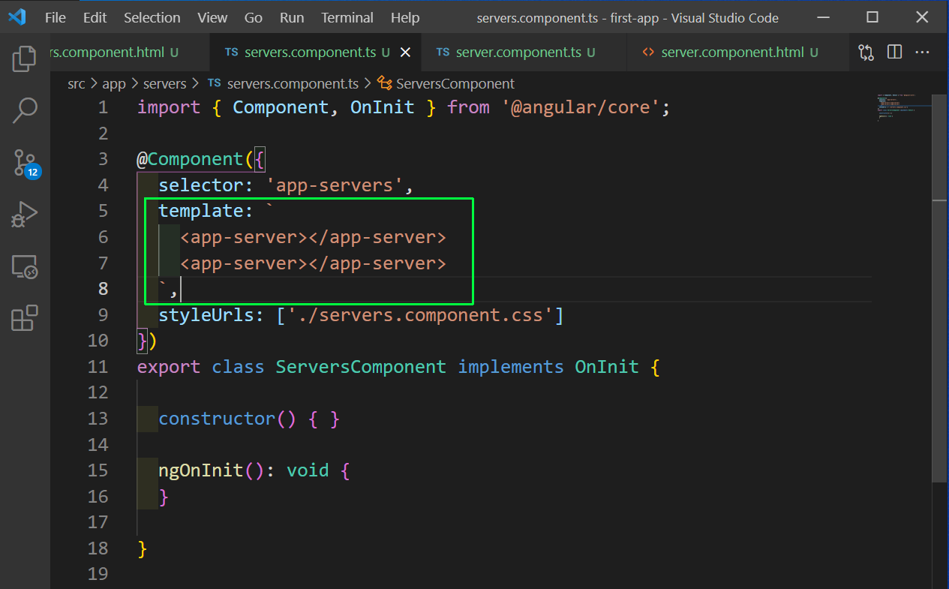Click the implements keyword on line 11
The height and width of the screenshot is (589, 949).
click(x=511, y=367)
